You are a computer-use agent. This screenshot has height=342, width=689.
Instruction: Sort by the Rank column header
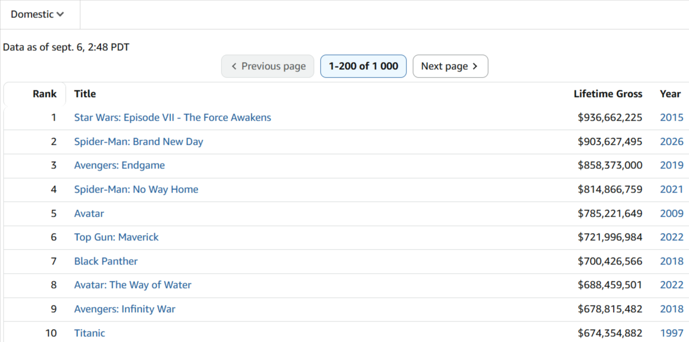click(x=45, y=94)
